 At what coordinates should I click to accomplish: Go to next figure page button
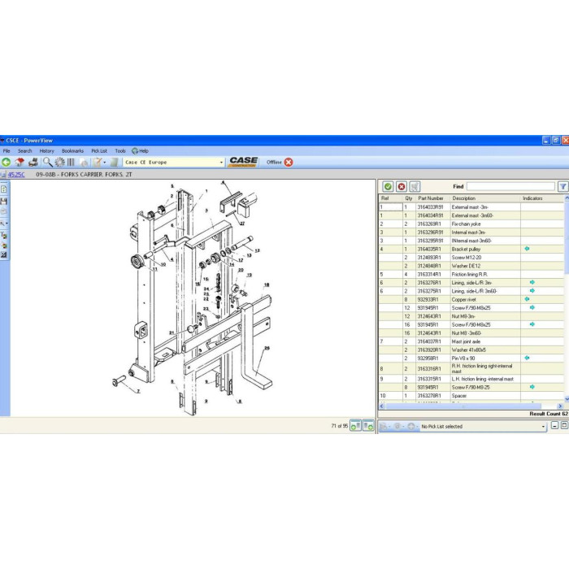(x=369, y=426)
